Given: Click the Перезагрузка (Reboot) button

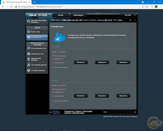Looking at the screenshot, I should 79,15.
